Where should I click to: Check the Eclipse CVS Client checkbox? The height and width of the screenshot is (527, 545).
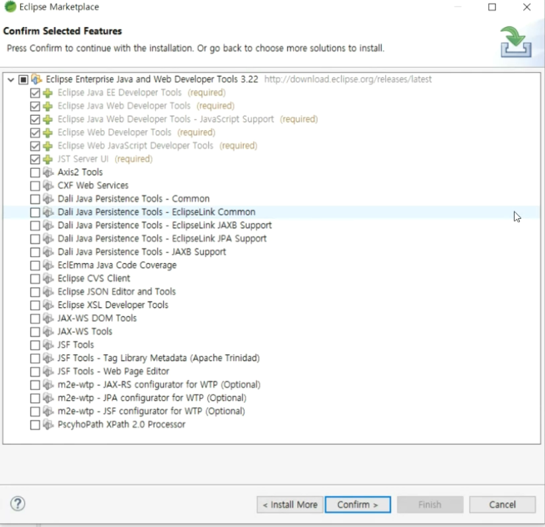pos(35,278)
